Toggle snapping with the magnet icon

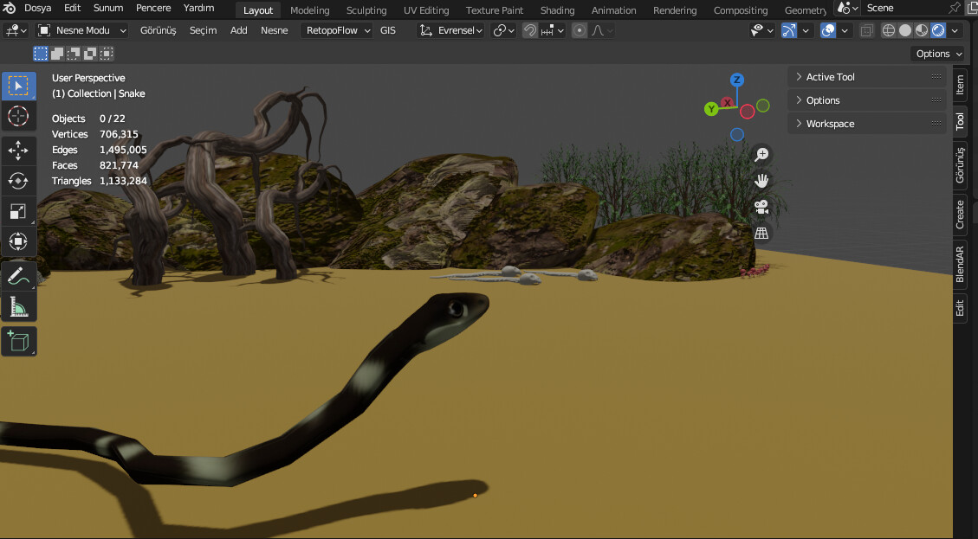coord(530,30)
